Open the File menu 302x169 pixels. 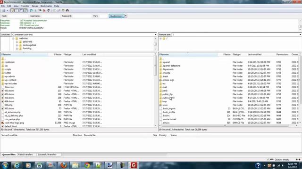coord(3,6)
